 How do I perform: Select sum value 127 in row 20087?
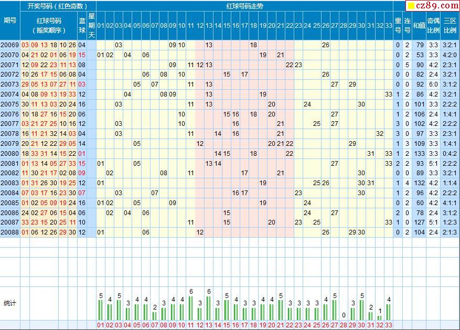pyautogui.click(x=419, y=222)
